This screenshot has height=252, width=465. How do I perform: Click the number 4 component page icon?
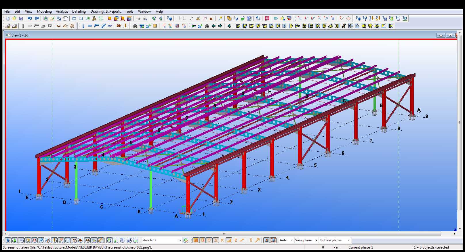229,26
